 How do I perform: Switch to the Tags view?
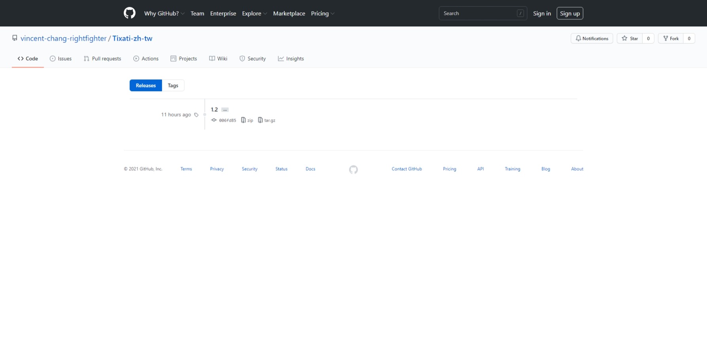(173, 85)
